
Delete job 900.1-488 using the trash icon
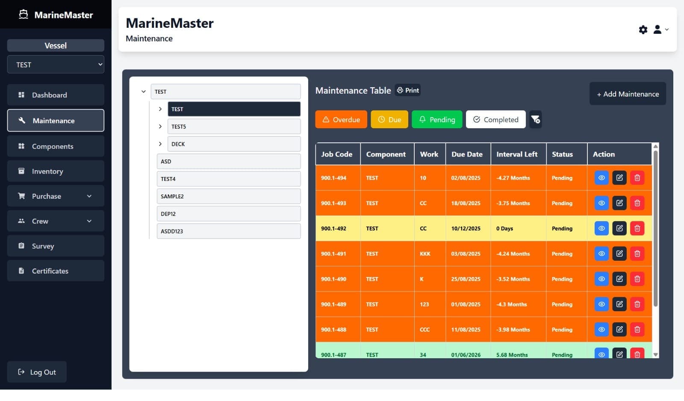(637, 329)
